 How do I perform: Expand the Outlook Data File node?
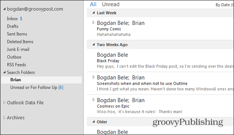click(4, 103)
